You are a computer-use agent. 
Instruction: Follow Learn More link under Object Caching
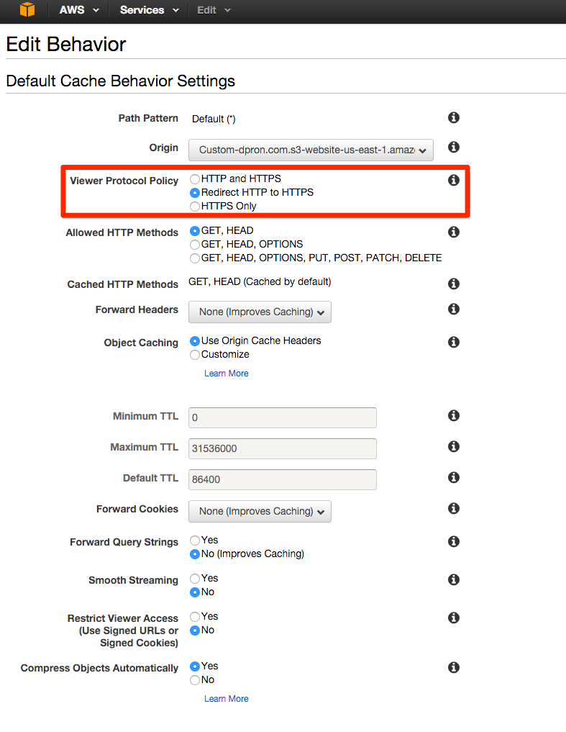coord(227,374)
